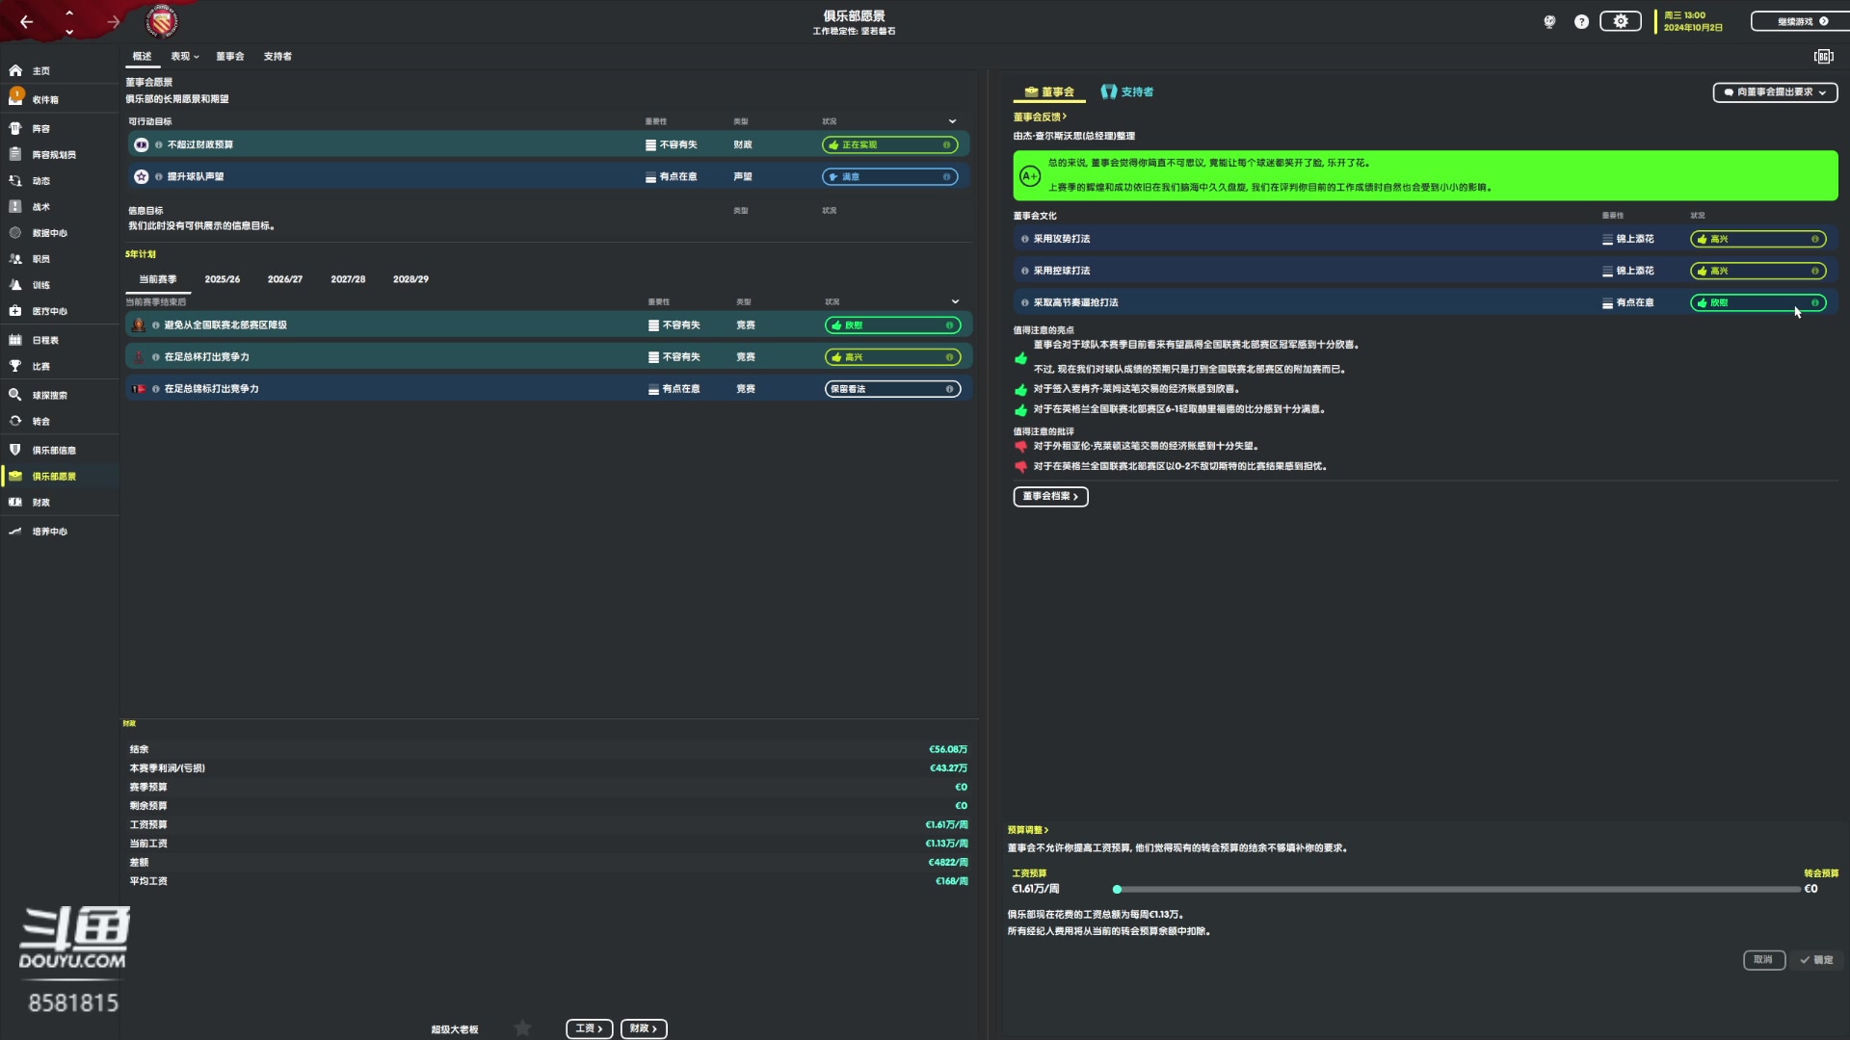Click info icon beside 不超过财政预算
The height and width of the screenshot is (1040, 1850).
tap(159, 144)
